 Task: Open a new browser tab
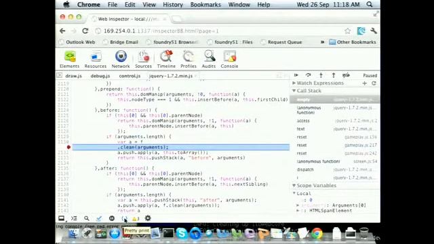point(177,19)
